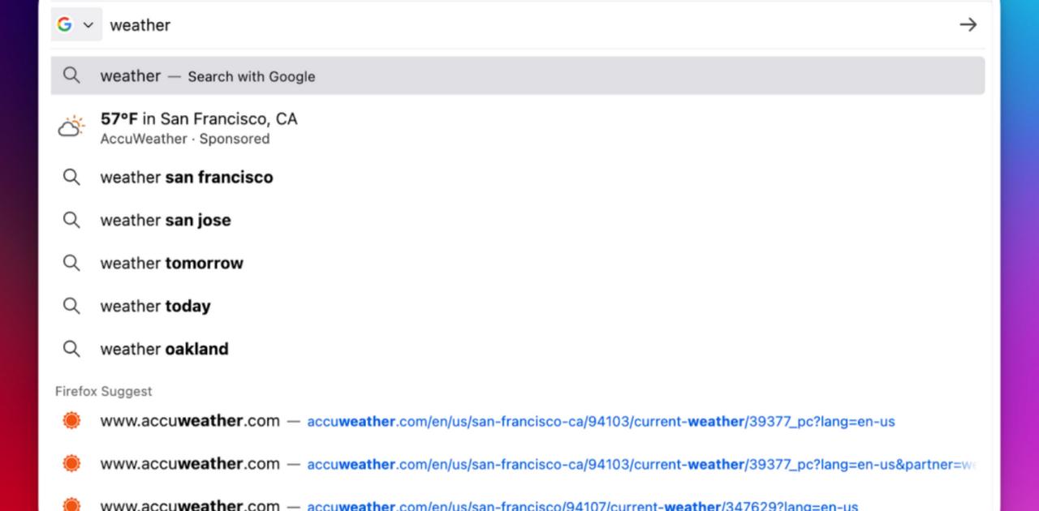This screenshot has height=511, width=1039.
Task: Open accuweather link containing "&partner="
Action: (518, 464)
